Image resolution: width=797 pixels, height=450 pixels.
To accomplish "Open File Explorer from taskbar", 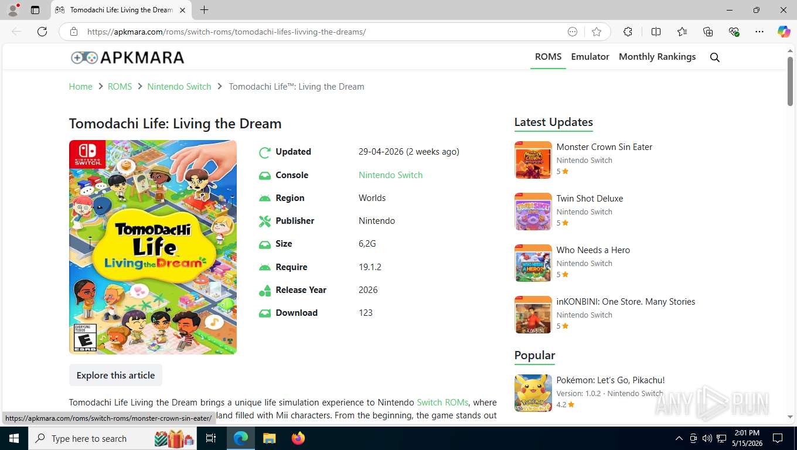I will [269, 438].
